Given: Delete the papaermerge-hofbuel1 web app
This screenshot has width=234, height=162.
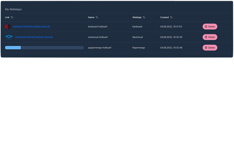Looking at the screenshot, I should coord(210,48).
